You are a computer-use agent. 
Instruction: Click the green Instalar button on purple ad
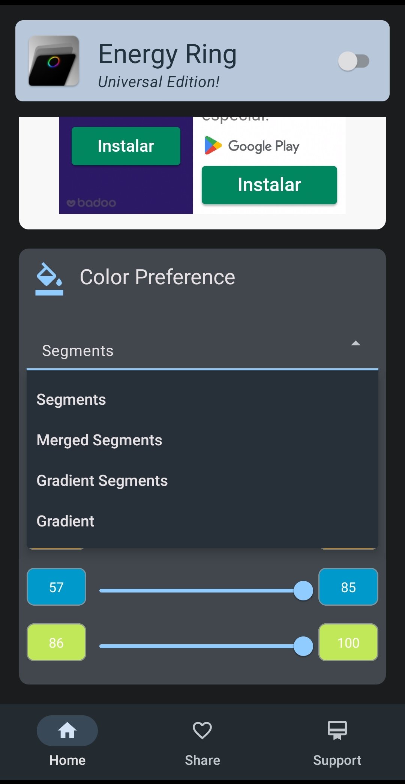pyautogui.click(x=126, y=146)
